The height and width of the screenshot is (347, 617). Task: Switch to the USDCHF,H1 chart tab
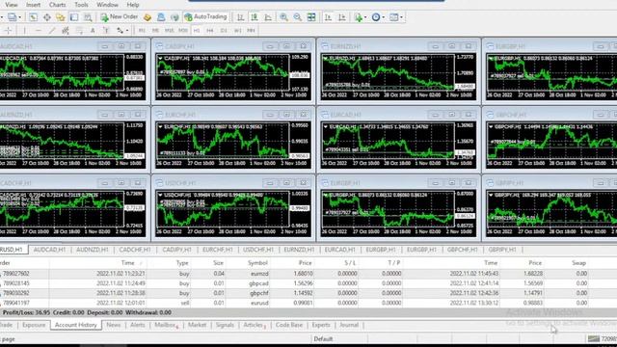click(257, 250)
